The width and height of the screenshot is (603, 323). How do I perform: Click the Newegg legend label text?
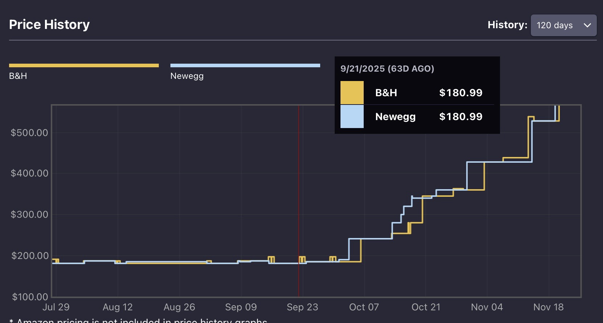(x=187, y=76)
